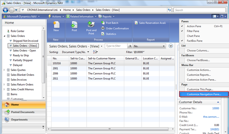Open the page title dropdown arrow
The height and width of the screenshot is (134, 229).
click(x=102, y=46)
